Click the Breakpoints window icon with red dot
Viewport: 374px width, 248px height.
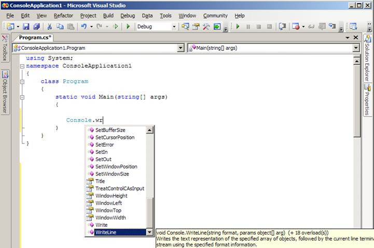point(296,26)
